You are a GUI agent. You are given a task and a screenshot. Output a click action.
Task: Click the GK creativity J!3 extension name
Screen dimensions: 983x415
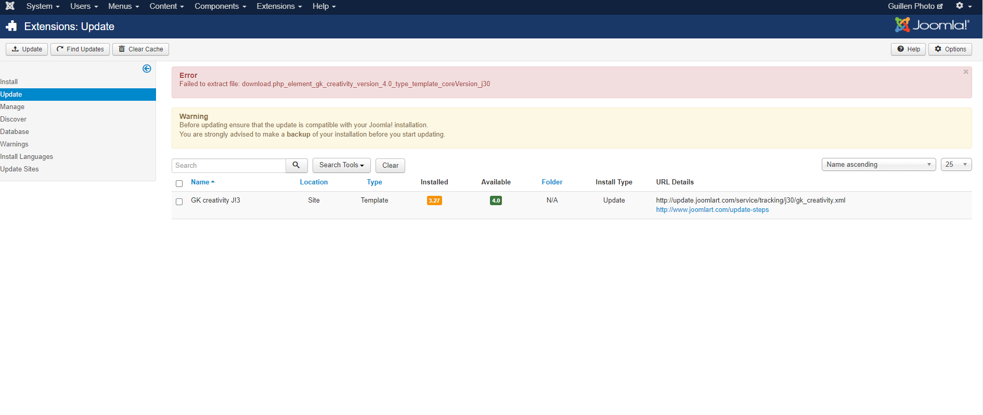(215, 200)
